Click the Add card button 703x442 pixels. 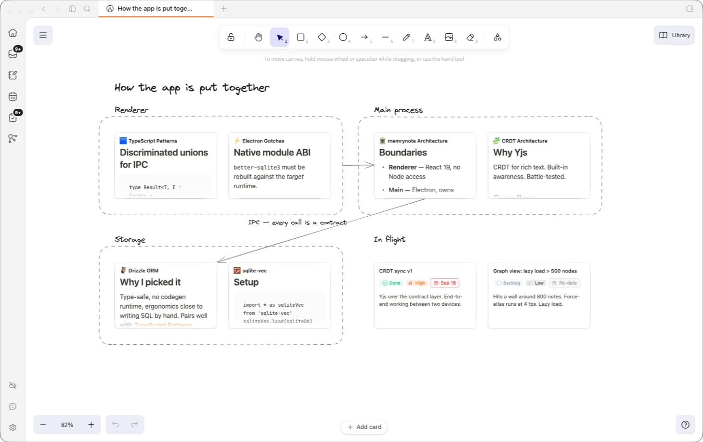[365, 427]
